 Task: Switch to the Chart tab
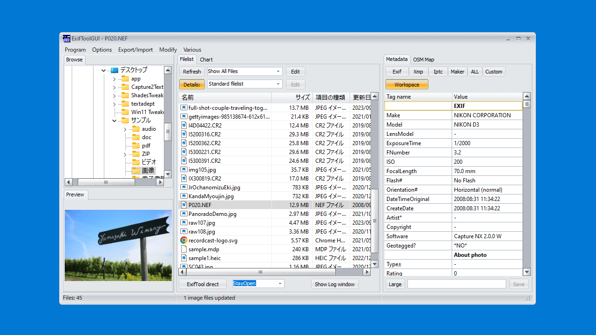click(x=206, y=60)
